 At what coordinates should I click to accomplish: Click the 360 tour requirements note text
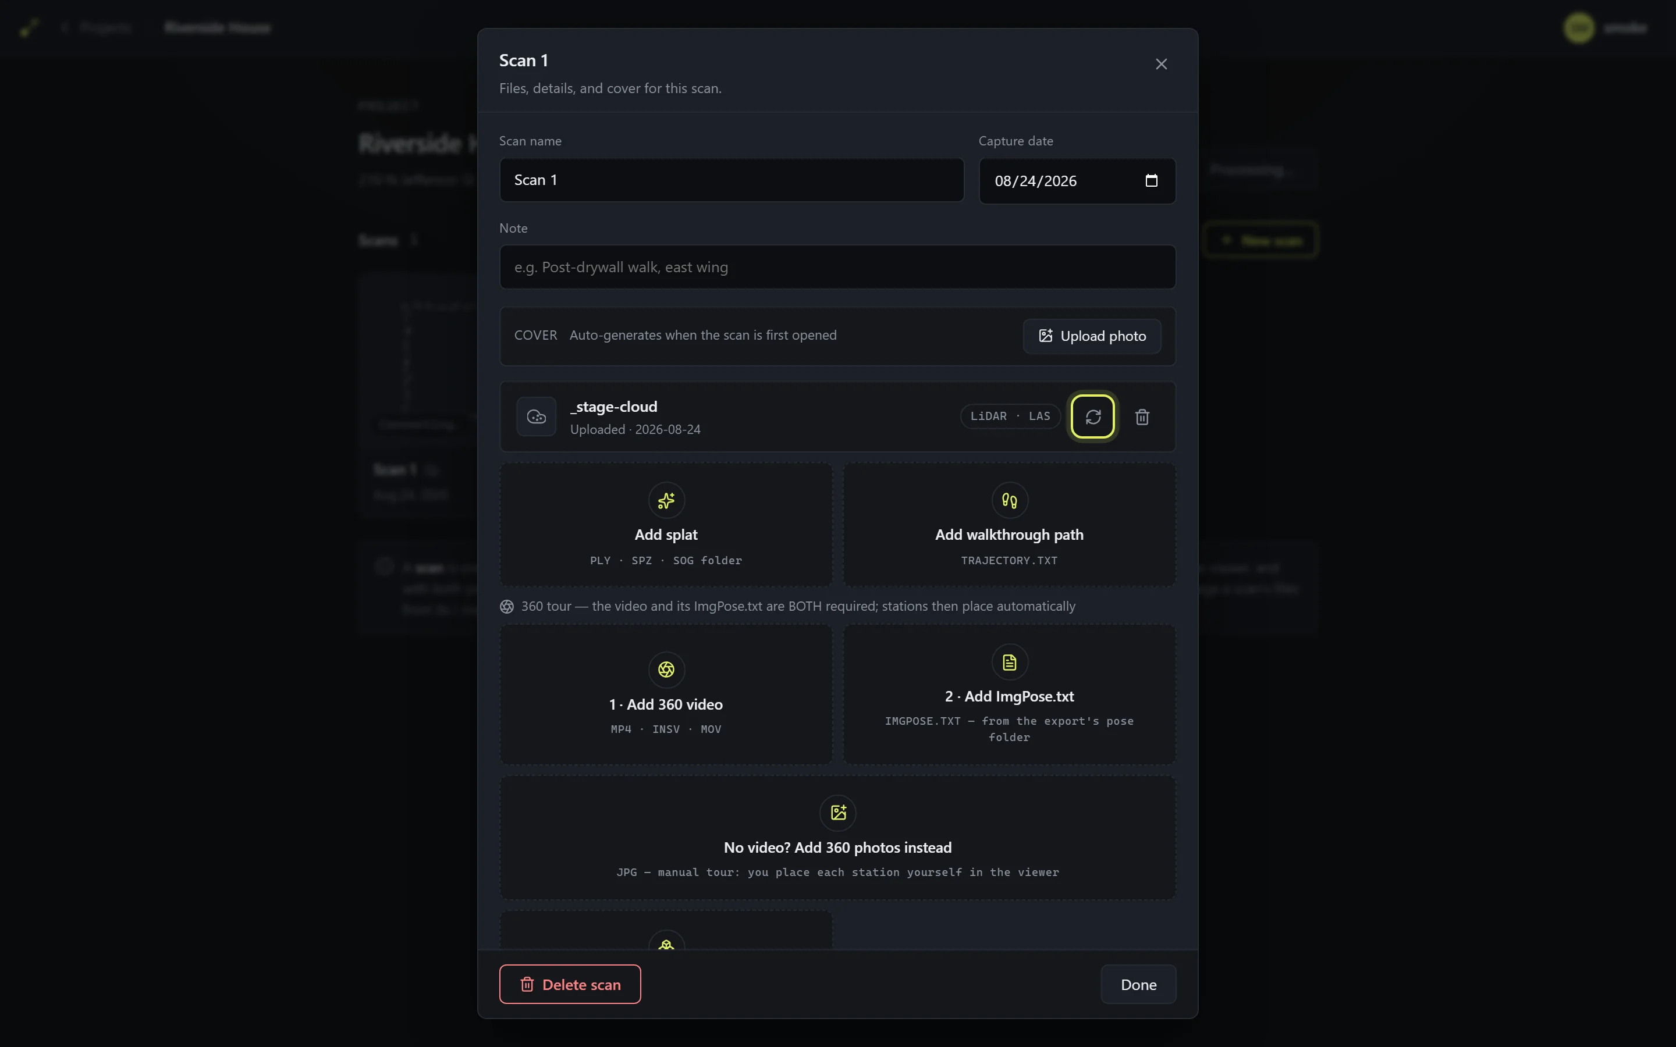point(798,607)
